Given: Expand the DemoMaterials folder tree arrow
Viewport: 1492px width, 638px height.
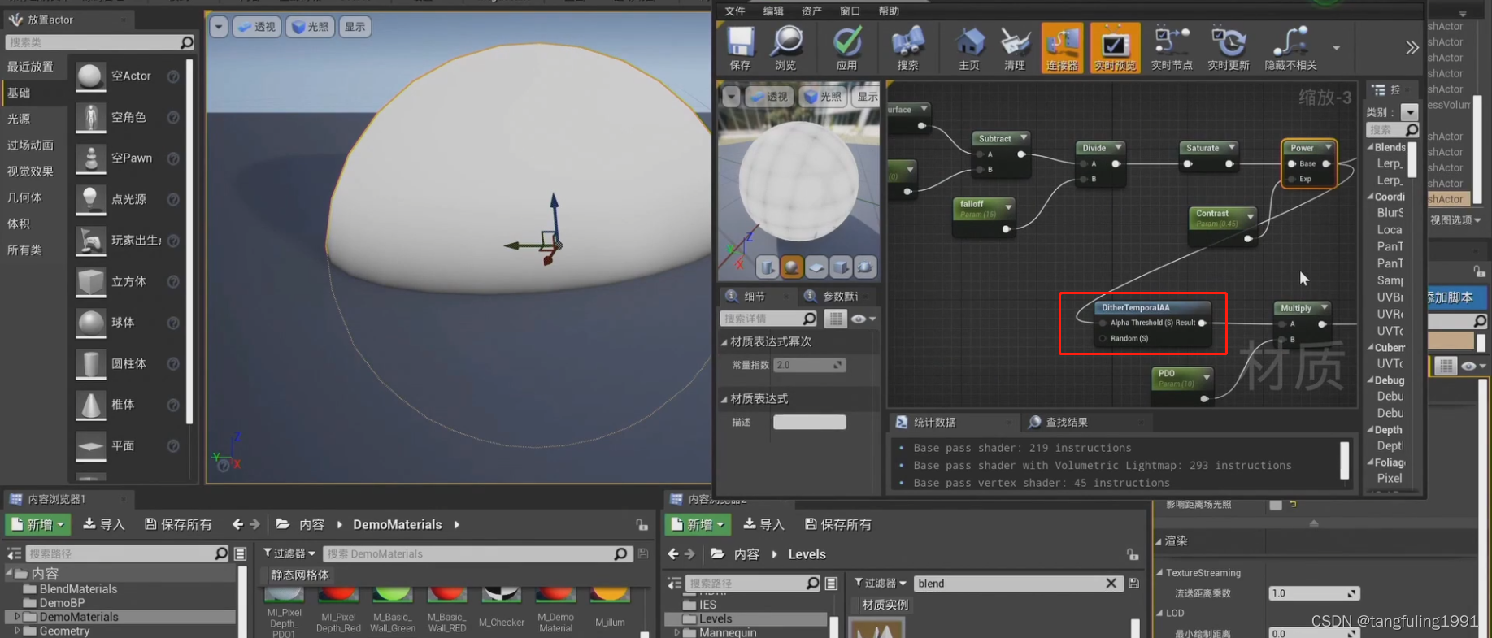Looking at the screenshot, I should pyautogui.click(x=16, y=617).
